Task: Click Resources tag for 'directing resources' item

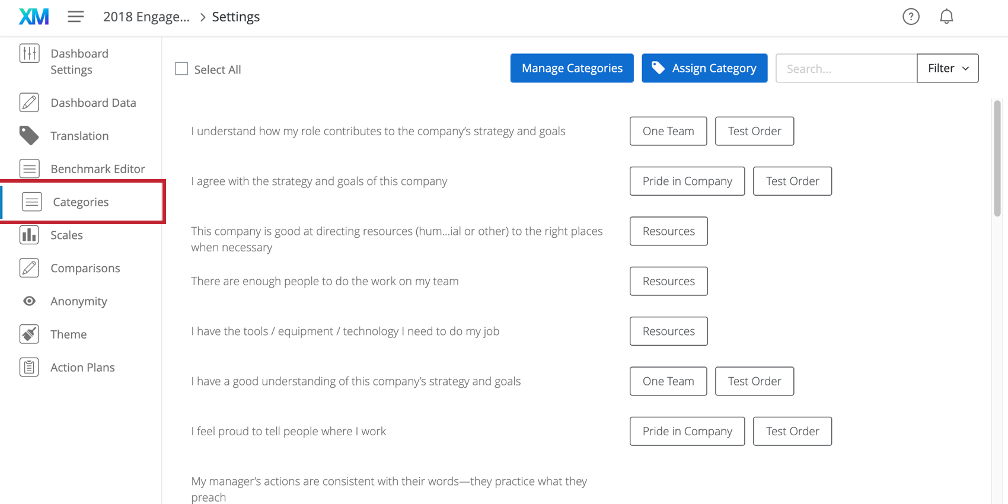Action: pos(668,231)
